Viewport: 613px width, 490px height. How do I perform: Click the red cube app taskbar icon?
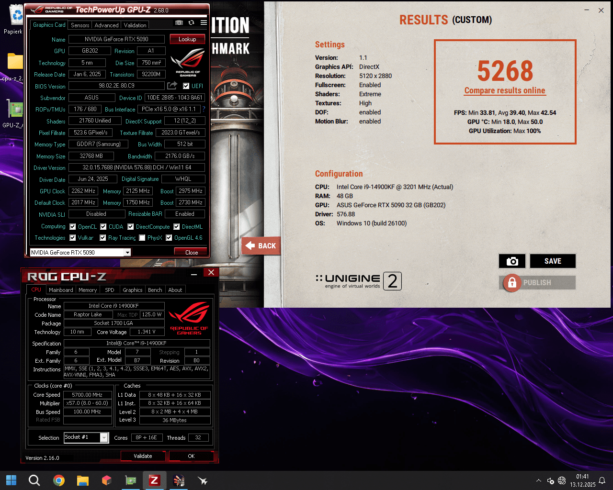click(x=106, y=480)
